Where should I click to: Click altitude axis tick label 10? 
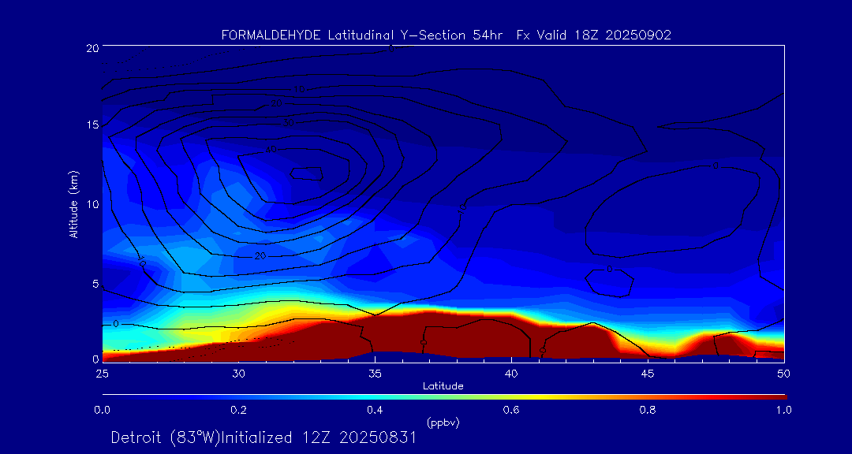tap(92, 204)
